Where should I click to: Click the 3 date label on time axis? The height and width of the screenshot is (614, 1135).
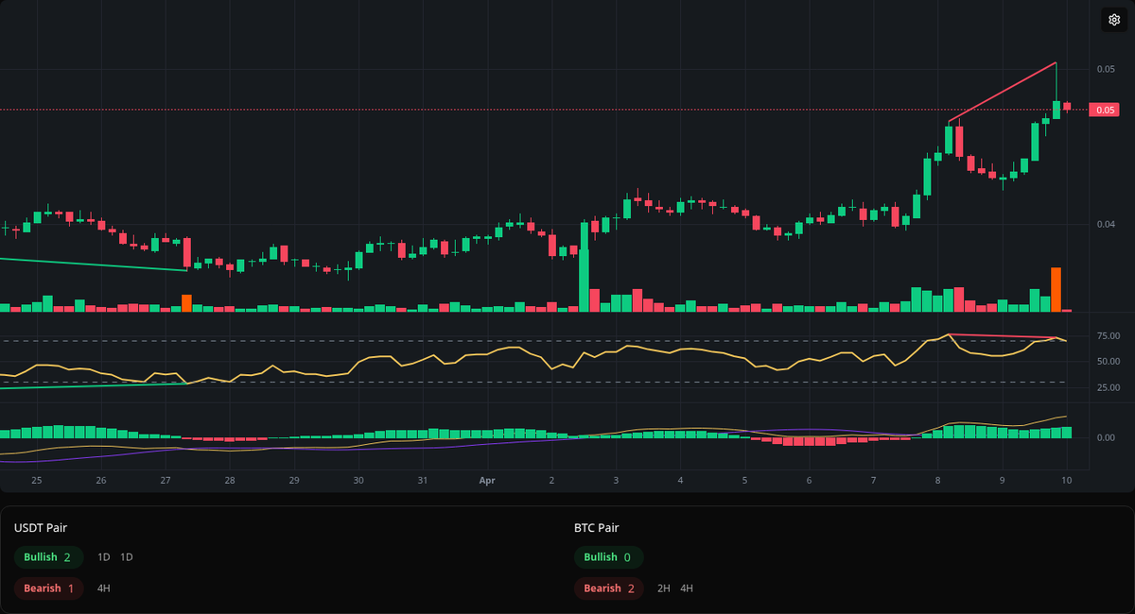(616, 481)
